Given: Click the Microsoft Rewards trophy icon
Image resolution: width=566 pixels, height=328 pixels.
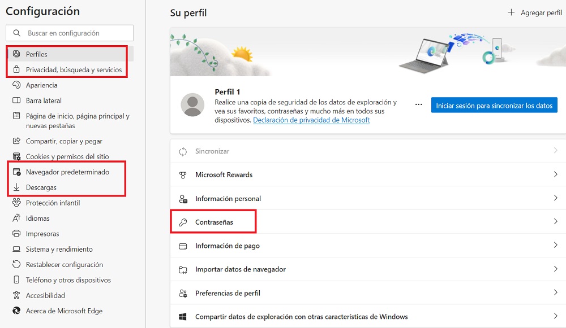Looking at the screenshot, I should [183, 175].
